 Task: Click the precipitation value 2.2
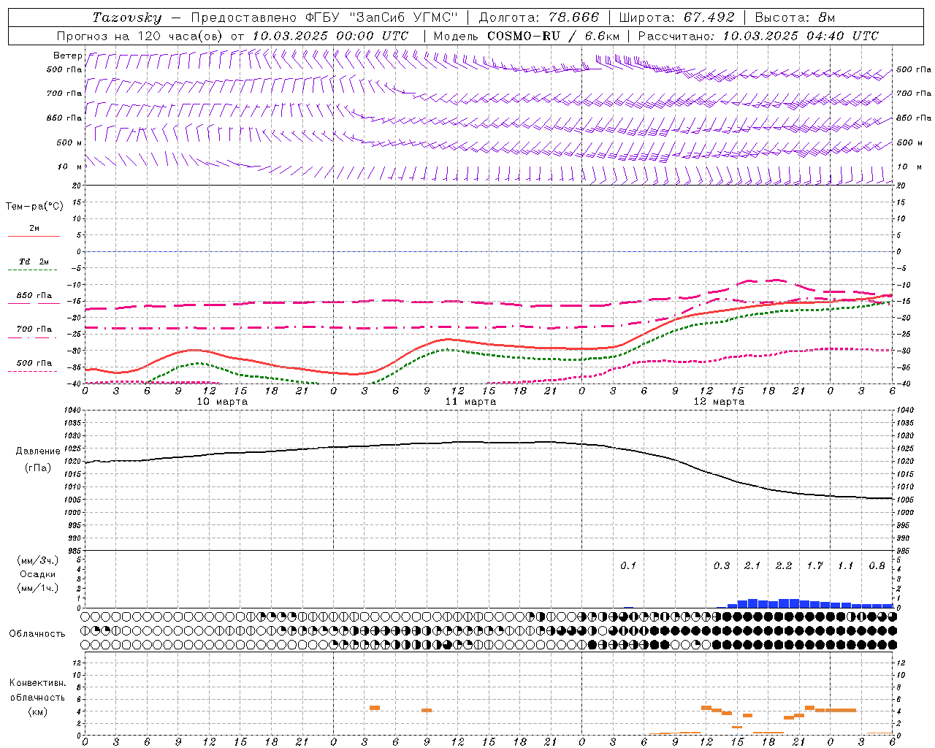coord(784,565)
